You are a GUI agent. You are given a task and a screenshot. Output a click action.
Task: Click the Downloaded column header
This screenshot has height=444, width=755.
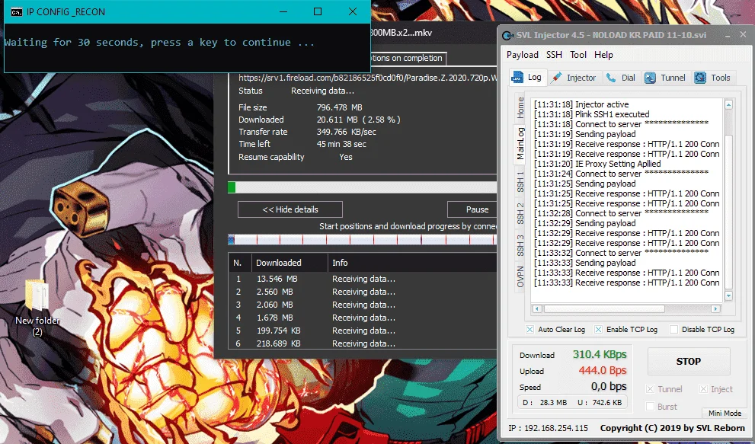tap(290, 263)
